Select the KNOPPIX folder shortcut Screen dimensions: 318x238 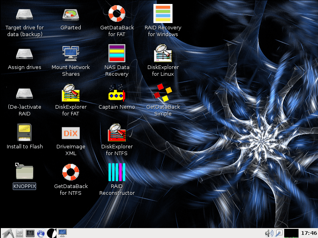[24, 172]
